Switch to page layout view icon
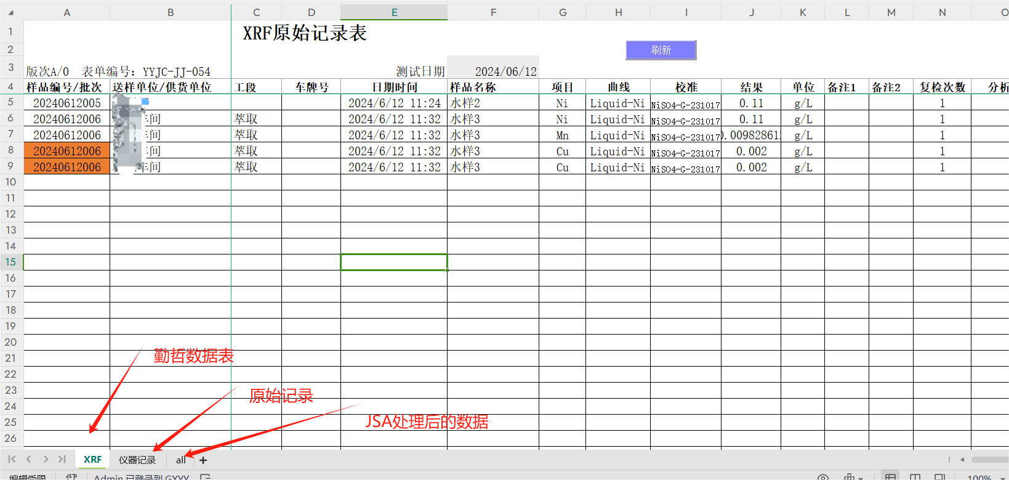 pos(915,477)
